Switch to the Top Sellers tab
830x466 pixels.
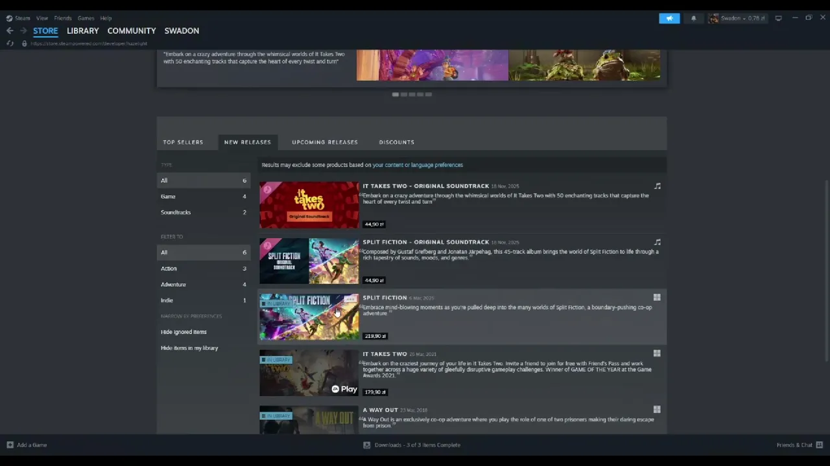(183, 142)
